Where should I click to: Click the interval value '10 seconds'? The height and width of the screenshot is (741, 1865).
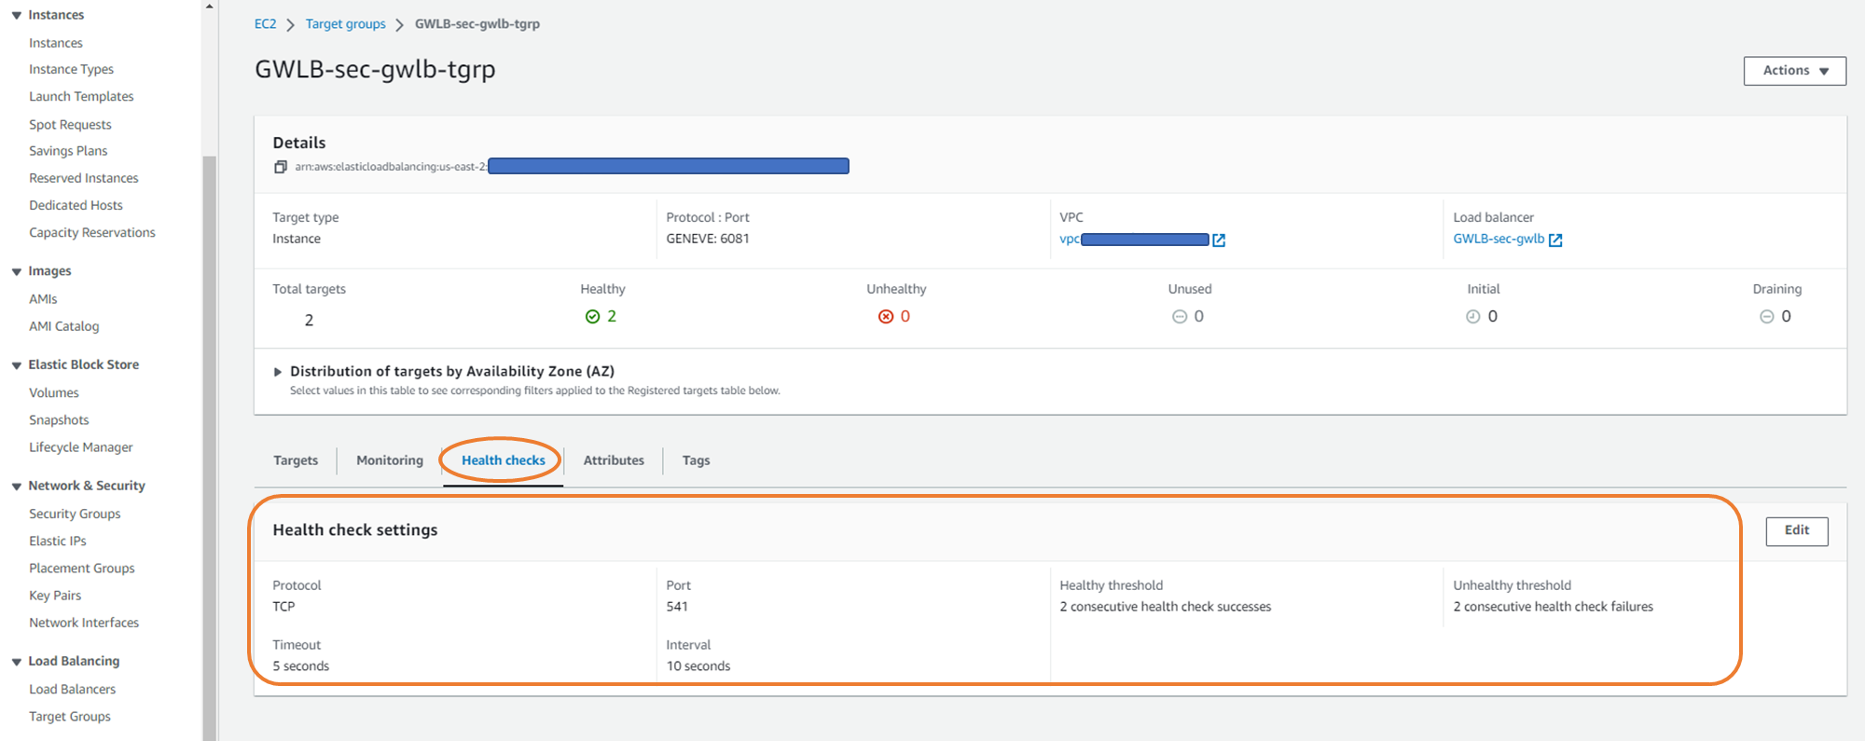click(698, 666)
